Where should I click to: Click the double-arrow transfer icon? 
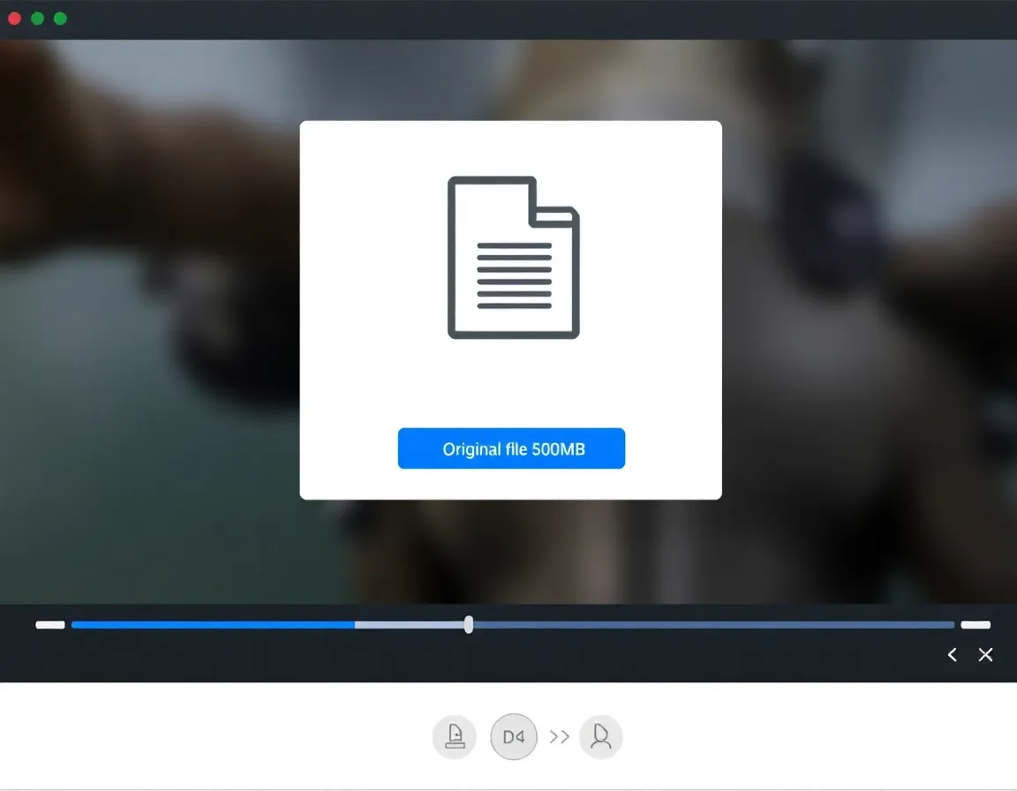pos(559,736)
